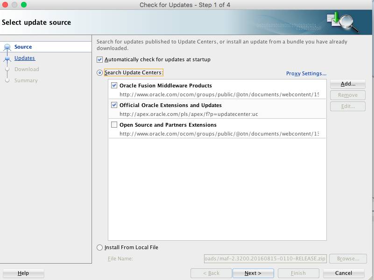The image size is (374, 280).
Task: Click the Oracle Fusion Middleware Products label
Action: 166,86
